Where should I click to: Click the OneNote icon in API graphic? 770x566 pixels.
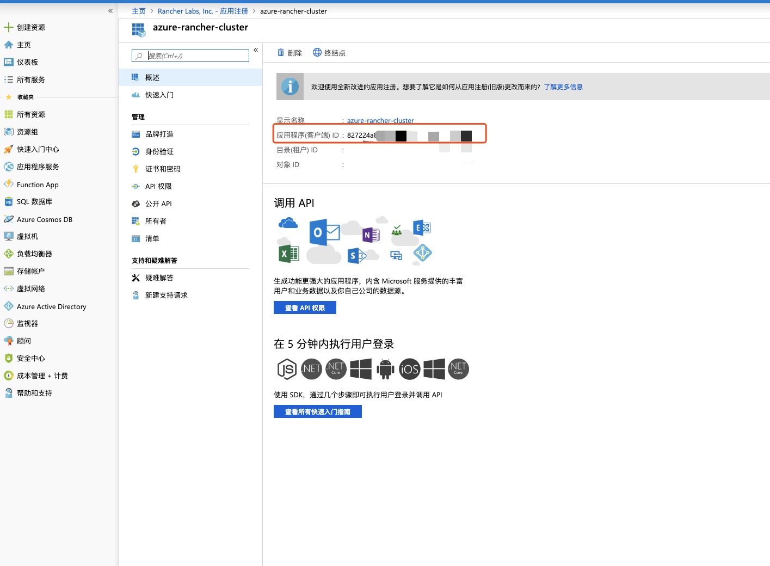point(371,235)
